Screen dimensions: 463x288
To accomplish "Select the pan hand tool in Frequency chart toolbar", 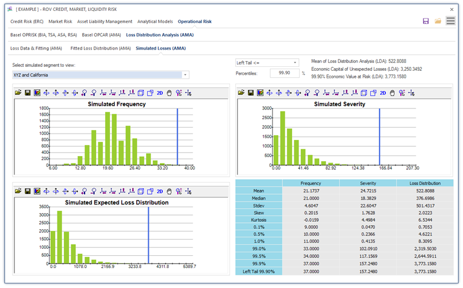I will click(x=169, y=93).
